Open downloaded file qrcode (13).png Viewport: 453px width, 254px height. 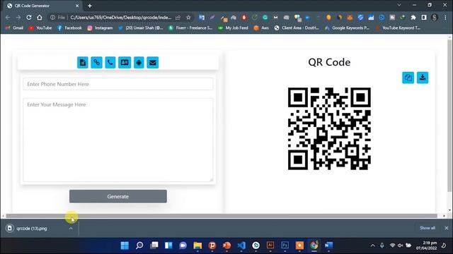[x=32, y=229]
